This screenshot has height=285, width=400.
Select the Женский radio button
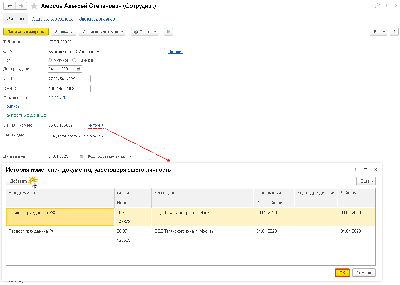click(x=74, y=60)
